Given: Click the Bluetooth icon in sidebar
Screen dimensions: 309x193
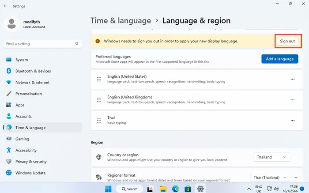Looking at the screenshot, I should [x=9, y=71].
